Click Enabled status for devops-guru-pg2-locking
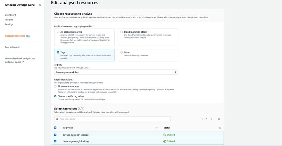This screenshot has width=282, height=146. [x=169, y=141]
